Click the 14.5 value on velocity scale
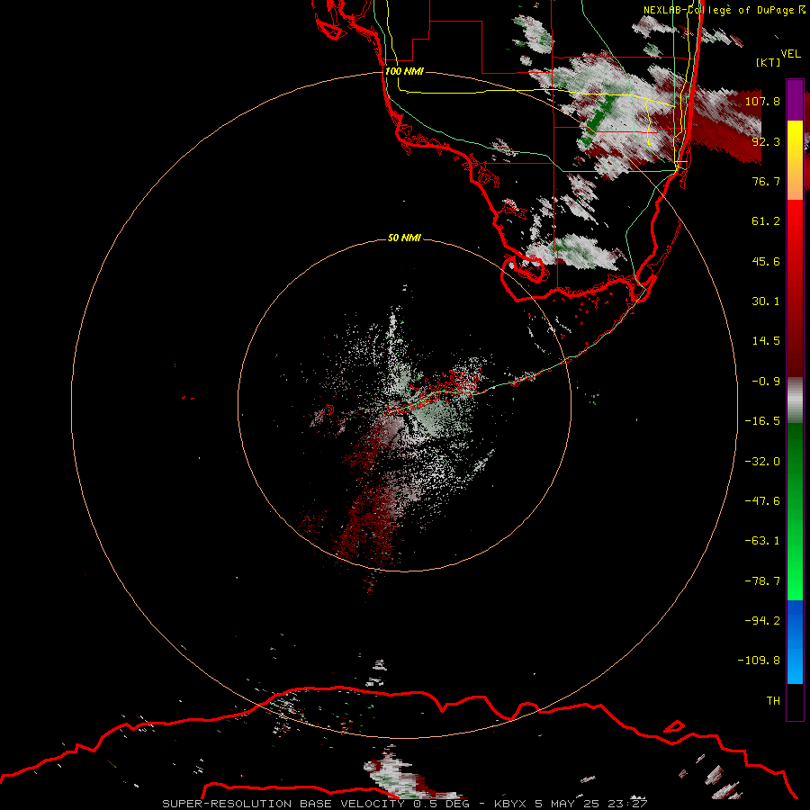The height and width of the screenshot is (810, 810). coord(766,341)
